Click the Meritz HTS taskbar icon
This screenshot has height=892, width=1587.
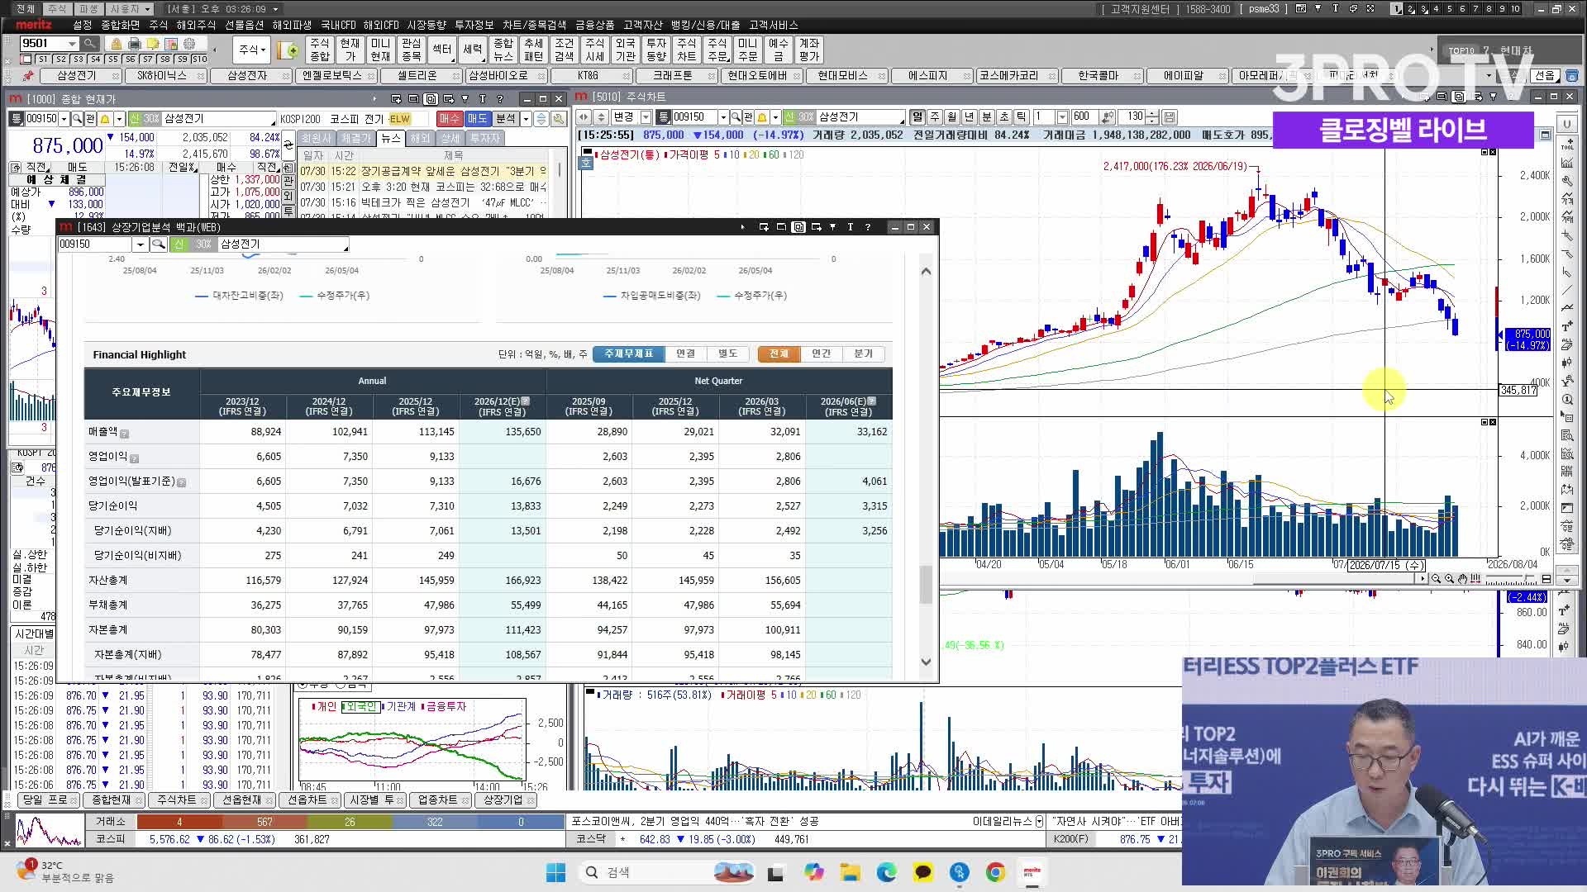[1032, 872]
